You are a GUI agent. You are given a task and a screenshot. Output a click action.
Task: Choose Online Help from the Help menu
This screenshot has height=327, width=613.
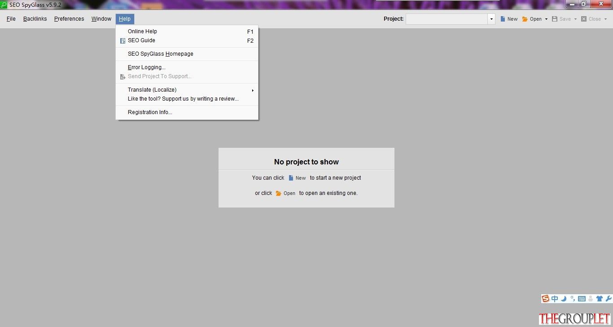[187, 31]
